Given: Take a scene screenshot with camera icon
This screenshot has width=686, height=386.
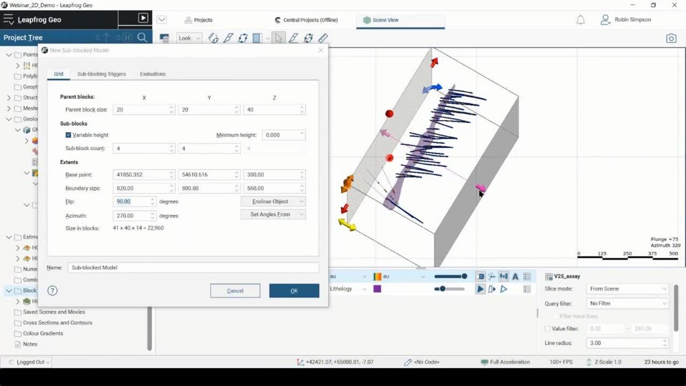Looking at the screenshot, I should click(671, 38).
